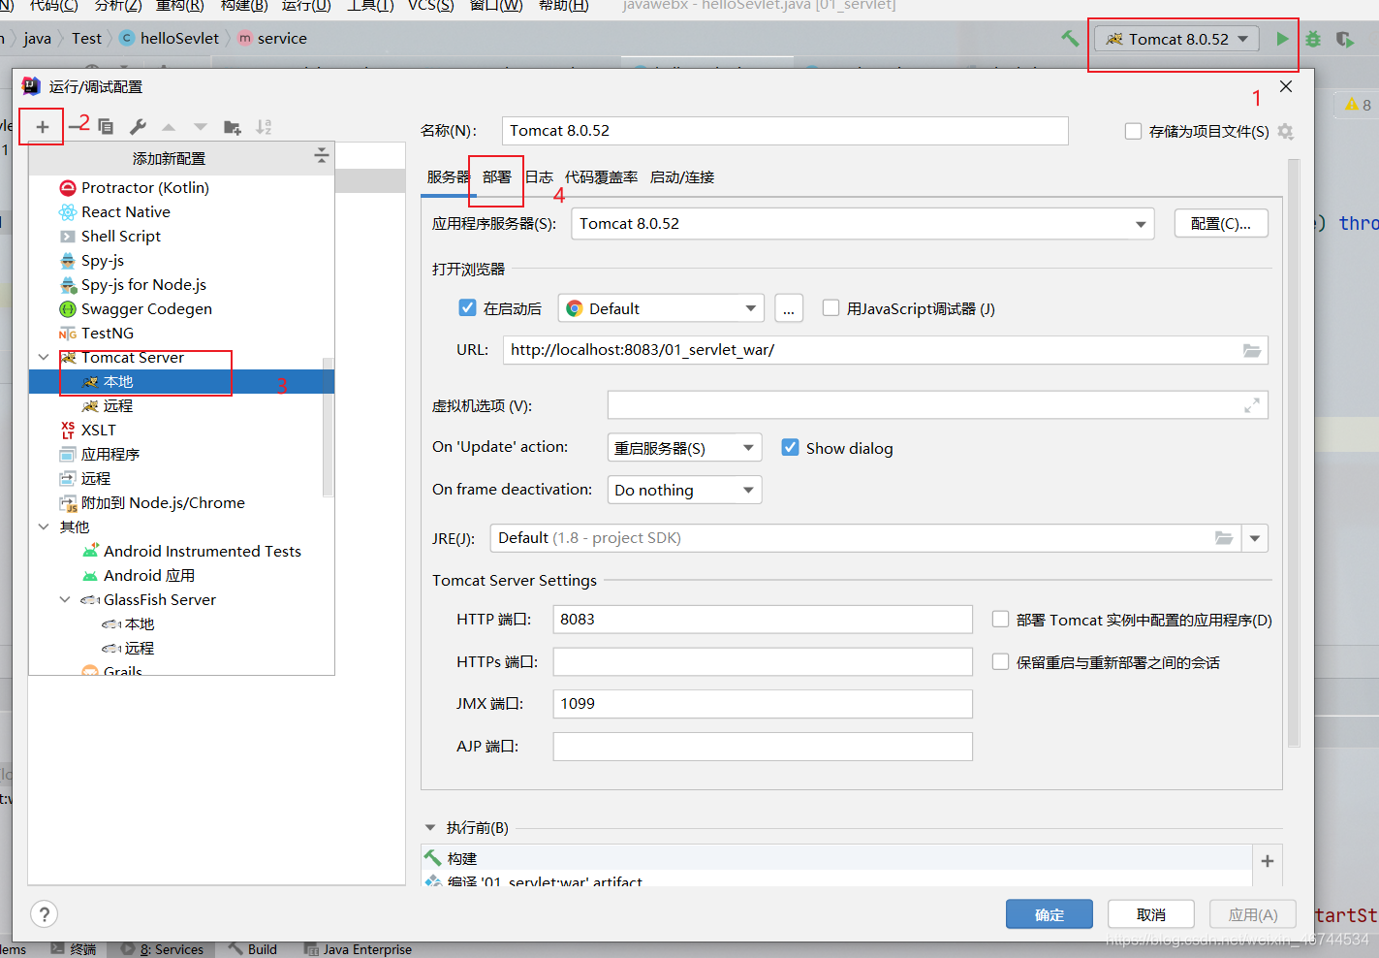Image resolution: width=1379 pixels, height=958 pixels.
Task: Toggle the Show dialog checkbox
Action: coord(791,447)
